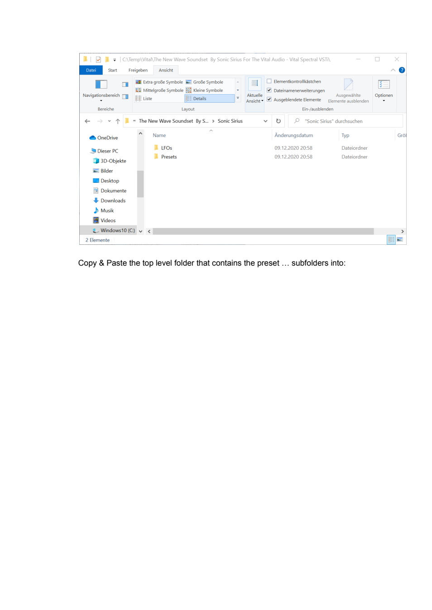
Task: Select Mittelgroße Symbole layout
Action: point(159,90)
